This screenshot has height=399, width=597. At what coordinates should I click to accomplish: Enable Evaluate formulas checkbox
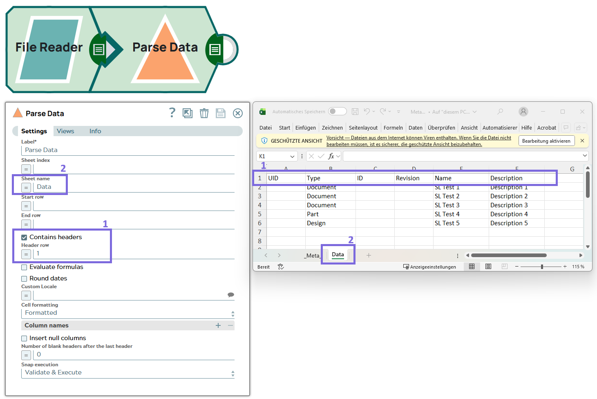click(x=24, y=267)
